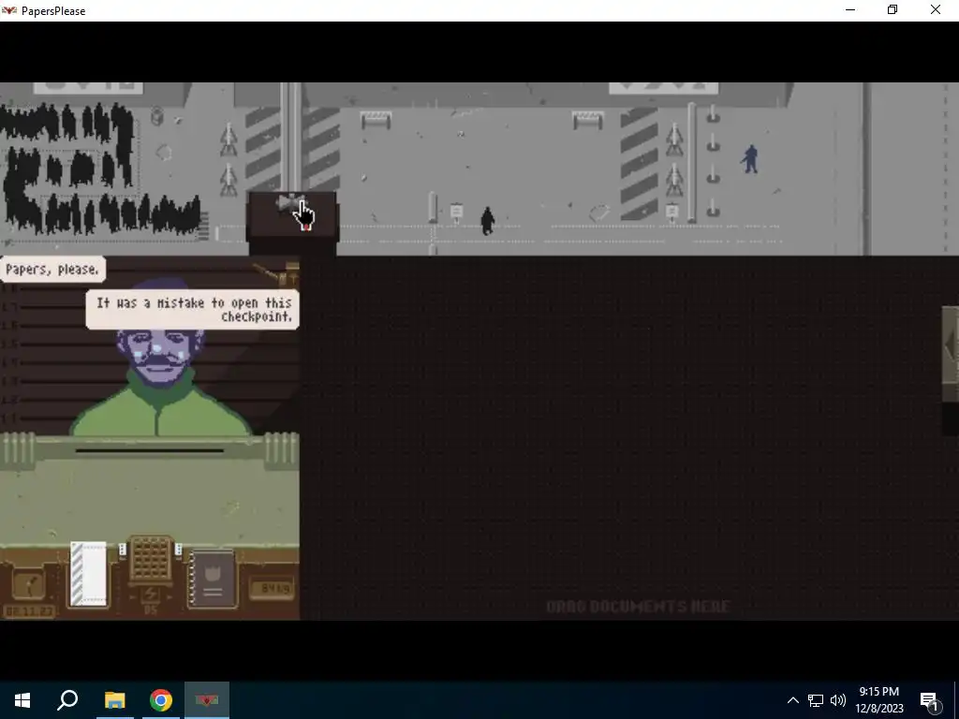
Task: Minimize the PapersPlease window
Action: (x=850, y=9)
